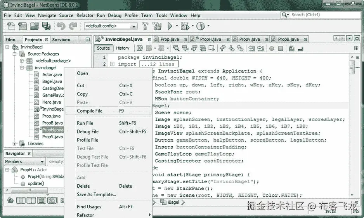364x218 pixels.
Task: Switch to the Prop.java editor tab
Action: click(x=170, y=40)
